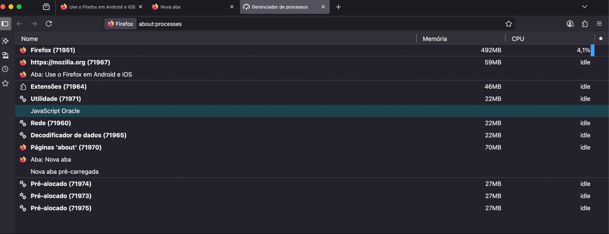
Task: Select the Pré-alocado (71973) label
Action: tap(61, 196)
